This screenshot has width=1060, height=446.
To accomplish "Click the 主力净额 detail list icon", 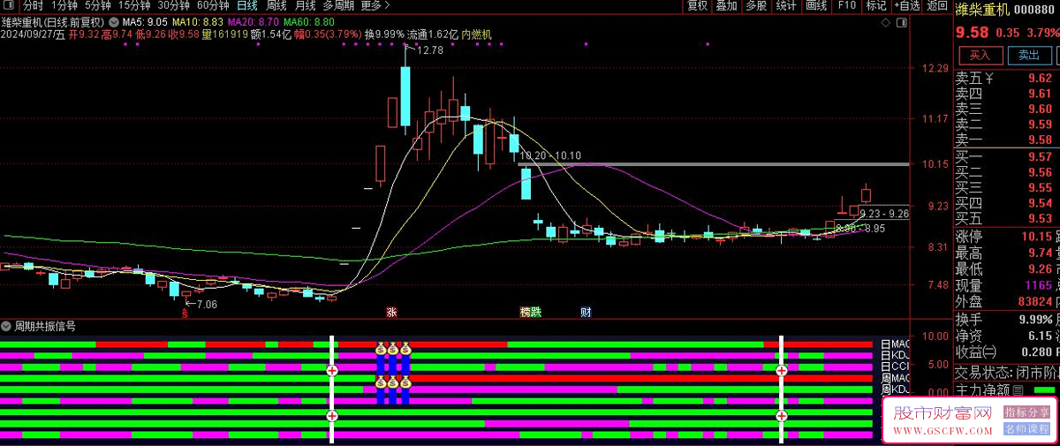I will click(1017, 389).
